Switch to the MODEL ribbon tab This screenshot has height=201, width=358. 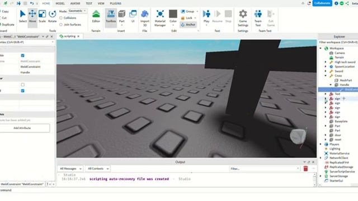tap(60, 3)
